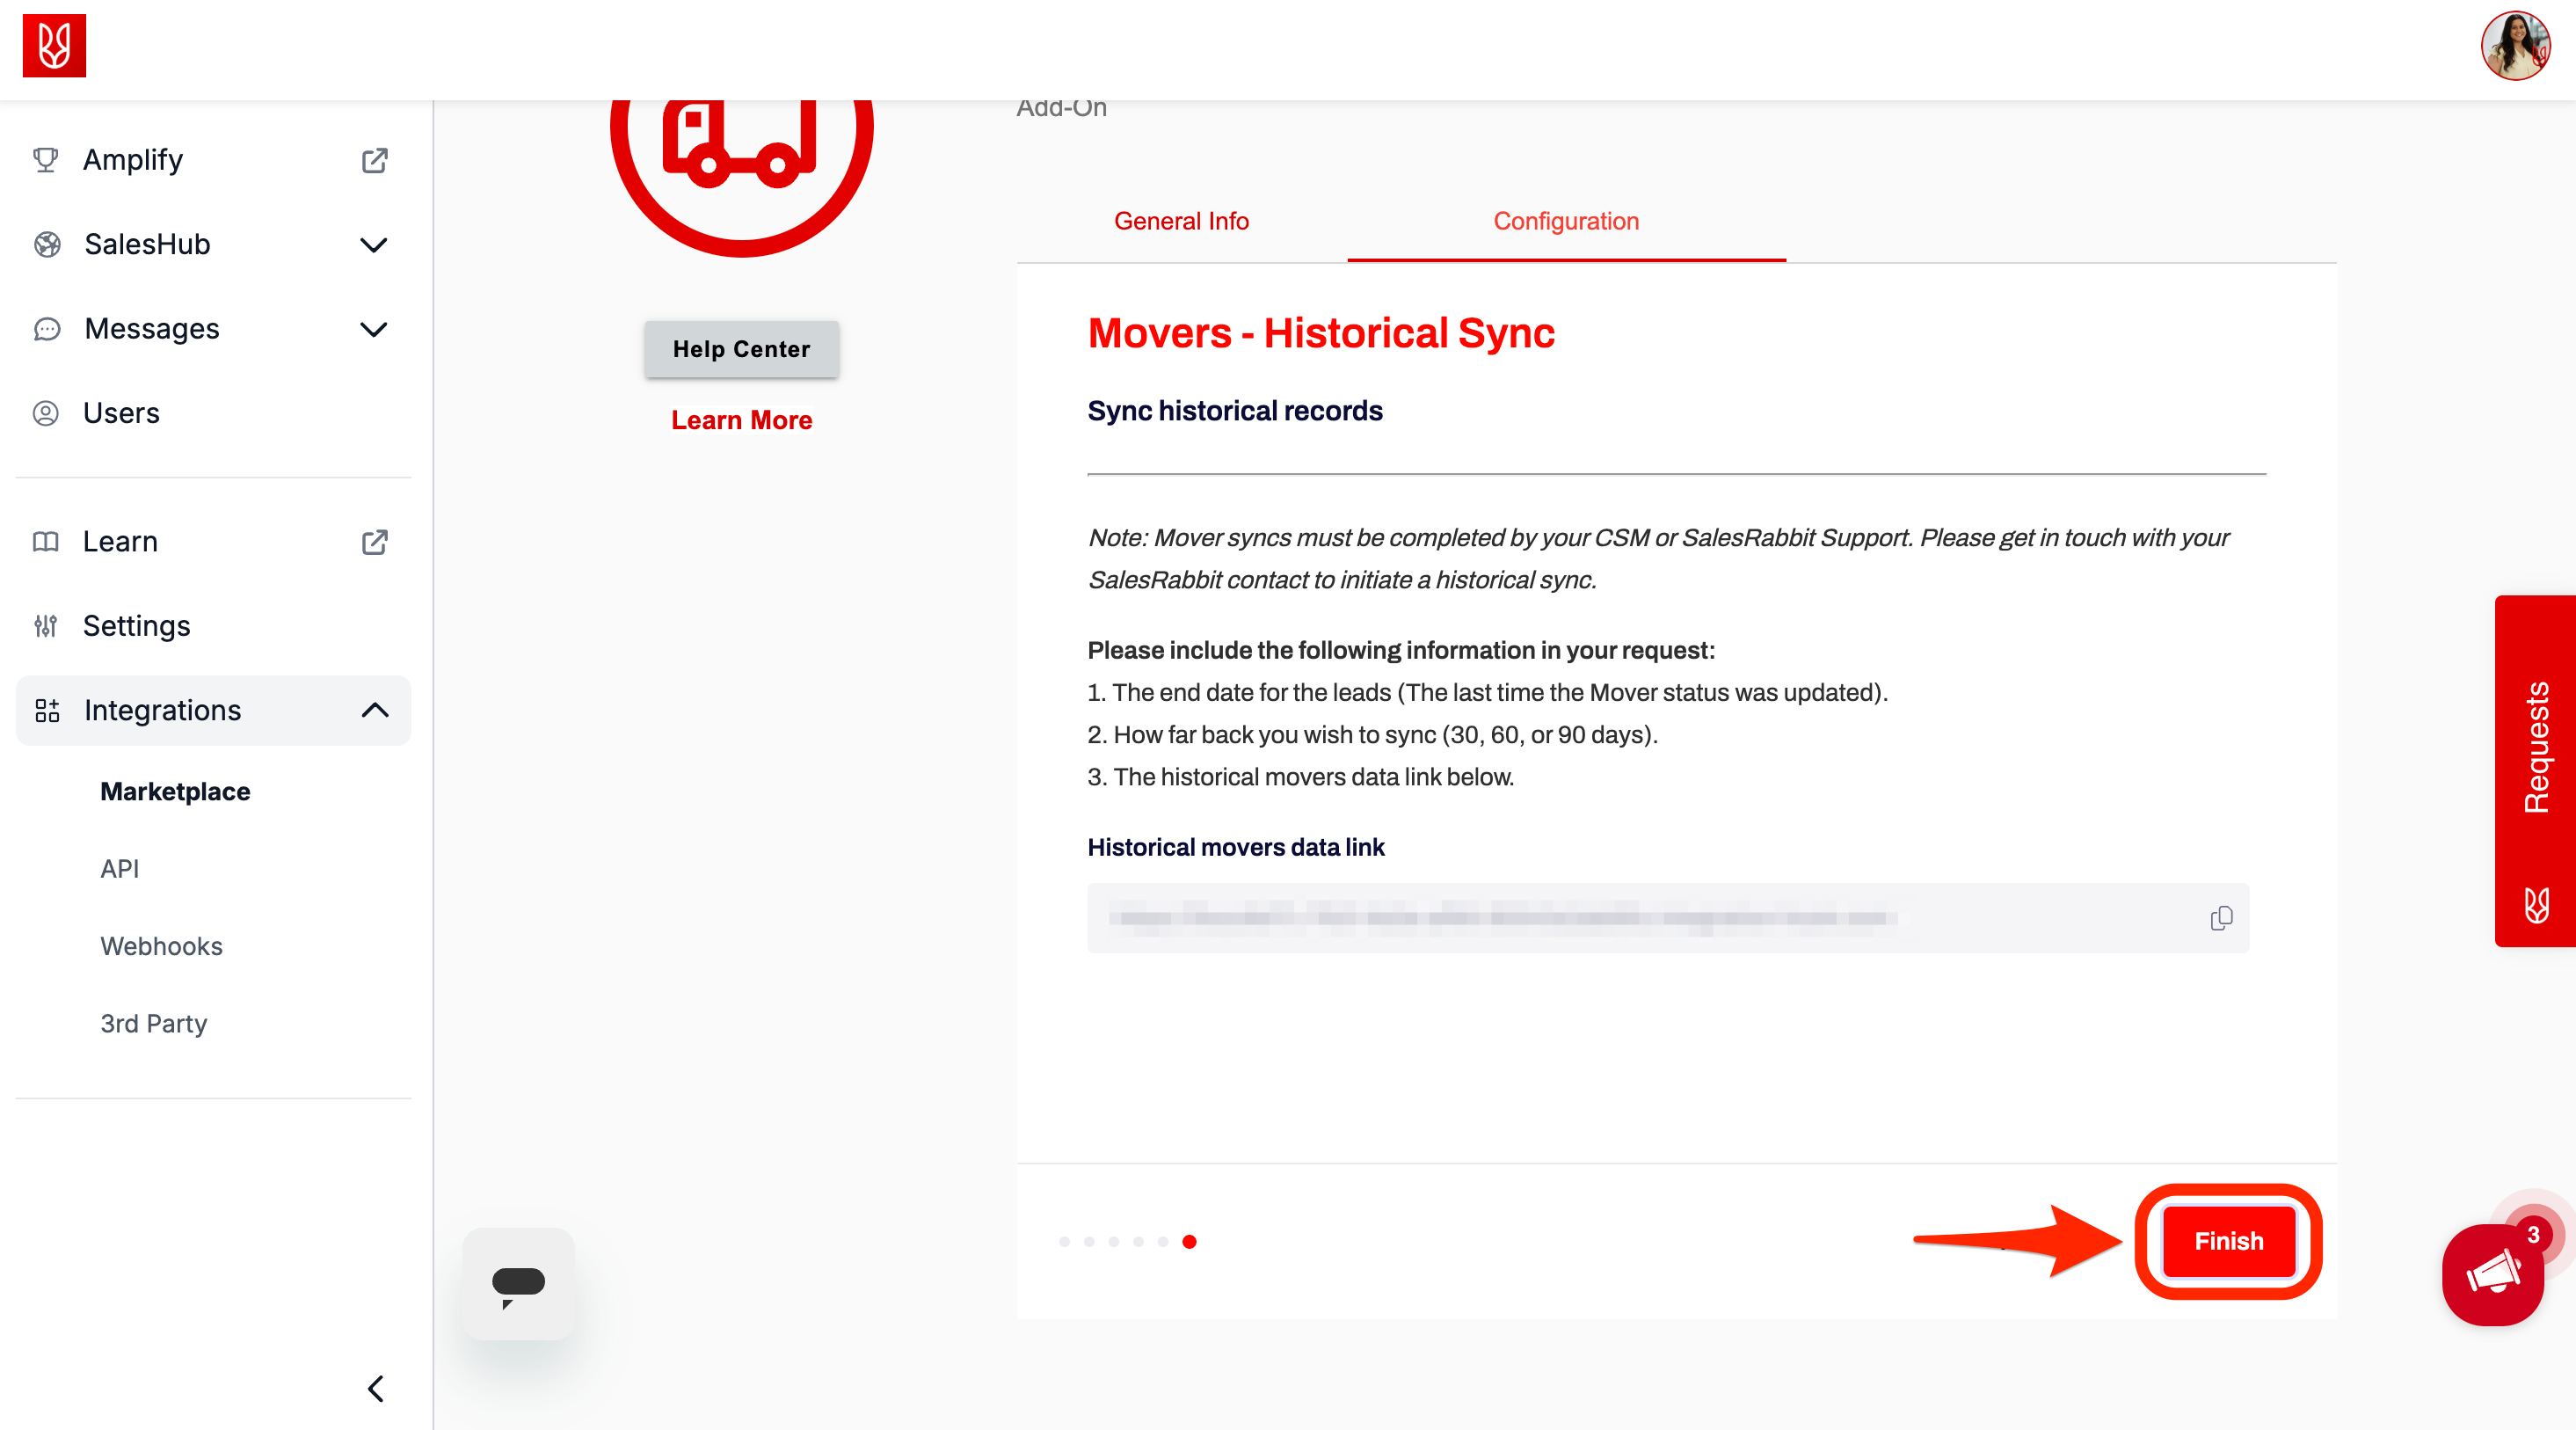The image size is (2576, 1430).
Task: Expand the SalesHub menu chevron
Action: tap(373, 245)
